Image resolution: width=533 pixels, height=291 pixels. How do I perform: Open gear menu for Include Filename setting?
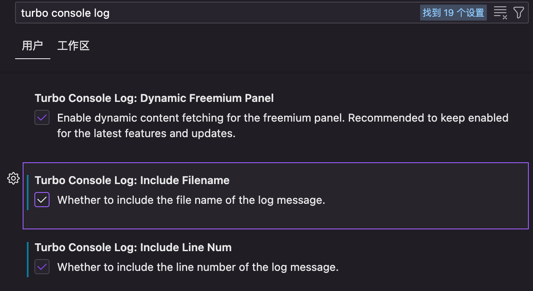point(13,178)
